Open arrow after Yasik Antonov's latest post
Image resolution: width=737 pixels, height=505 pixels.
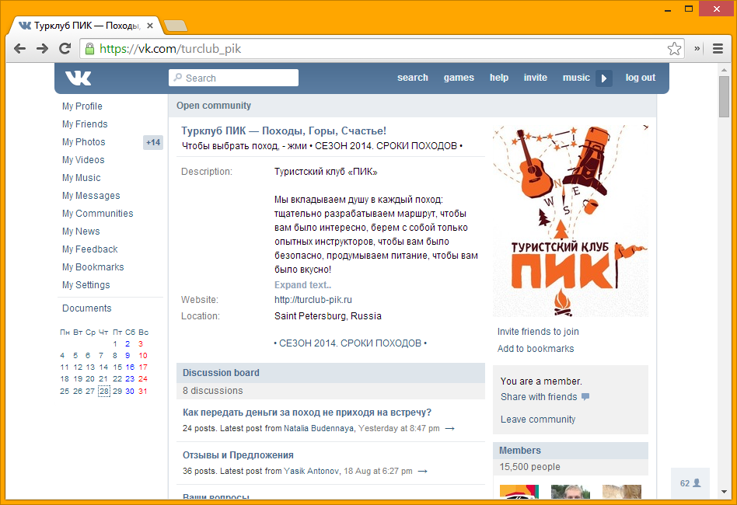[423, 471]
